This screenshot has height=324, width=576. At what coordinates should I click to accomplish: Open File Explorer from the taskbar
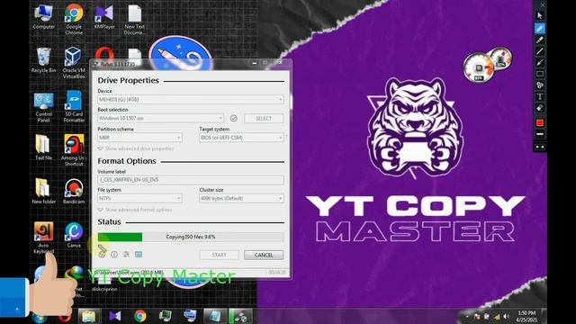coord(89,316)
